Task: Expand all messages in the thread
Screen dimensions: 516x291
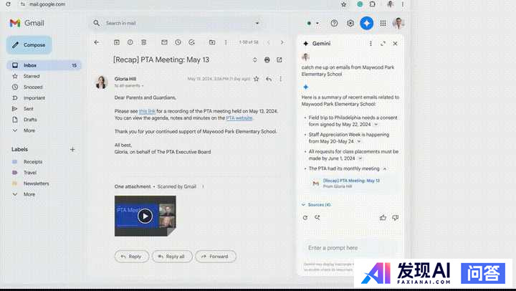Action: (254, 60)
